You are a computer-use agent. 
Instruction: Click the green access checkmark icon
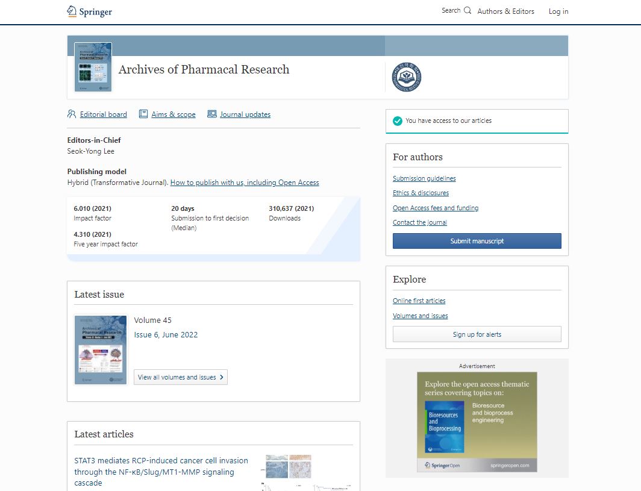398,121
